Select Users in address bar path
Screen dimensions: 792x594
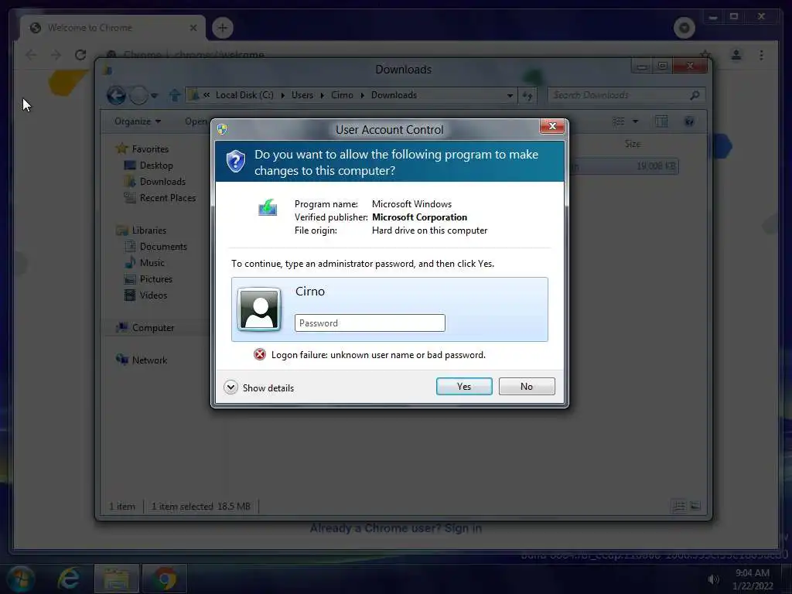pos(302,95)
